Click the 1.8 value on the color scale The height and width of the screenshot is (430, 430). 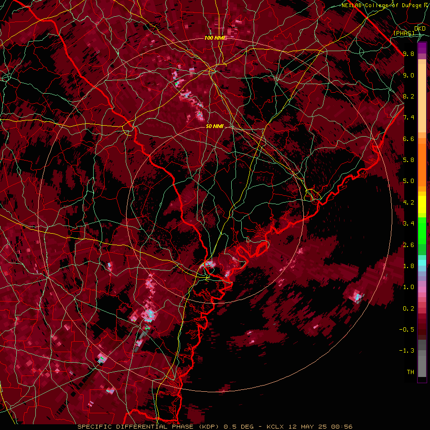point(408,266)
